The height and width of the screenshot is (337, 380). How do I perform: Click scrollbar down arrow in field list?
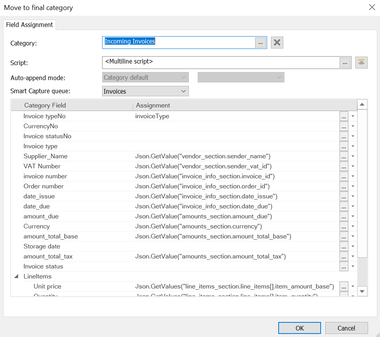[362, 291]
